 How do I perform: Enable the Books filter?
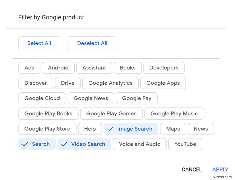pyautogui.click(x=127, y=68)
